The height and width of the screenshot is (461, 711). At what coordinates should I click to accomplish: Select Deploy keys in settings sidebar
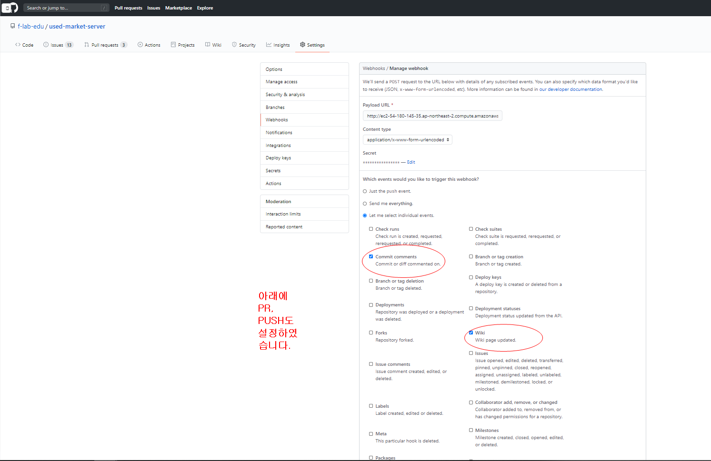click(x=305, y=158)
